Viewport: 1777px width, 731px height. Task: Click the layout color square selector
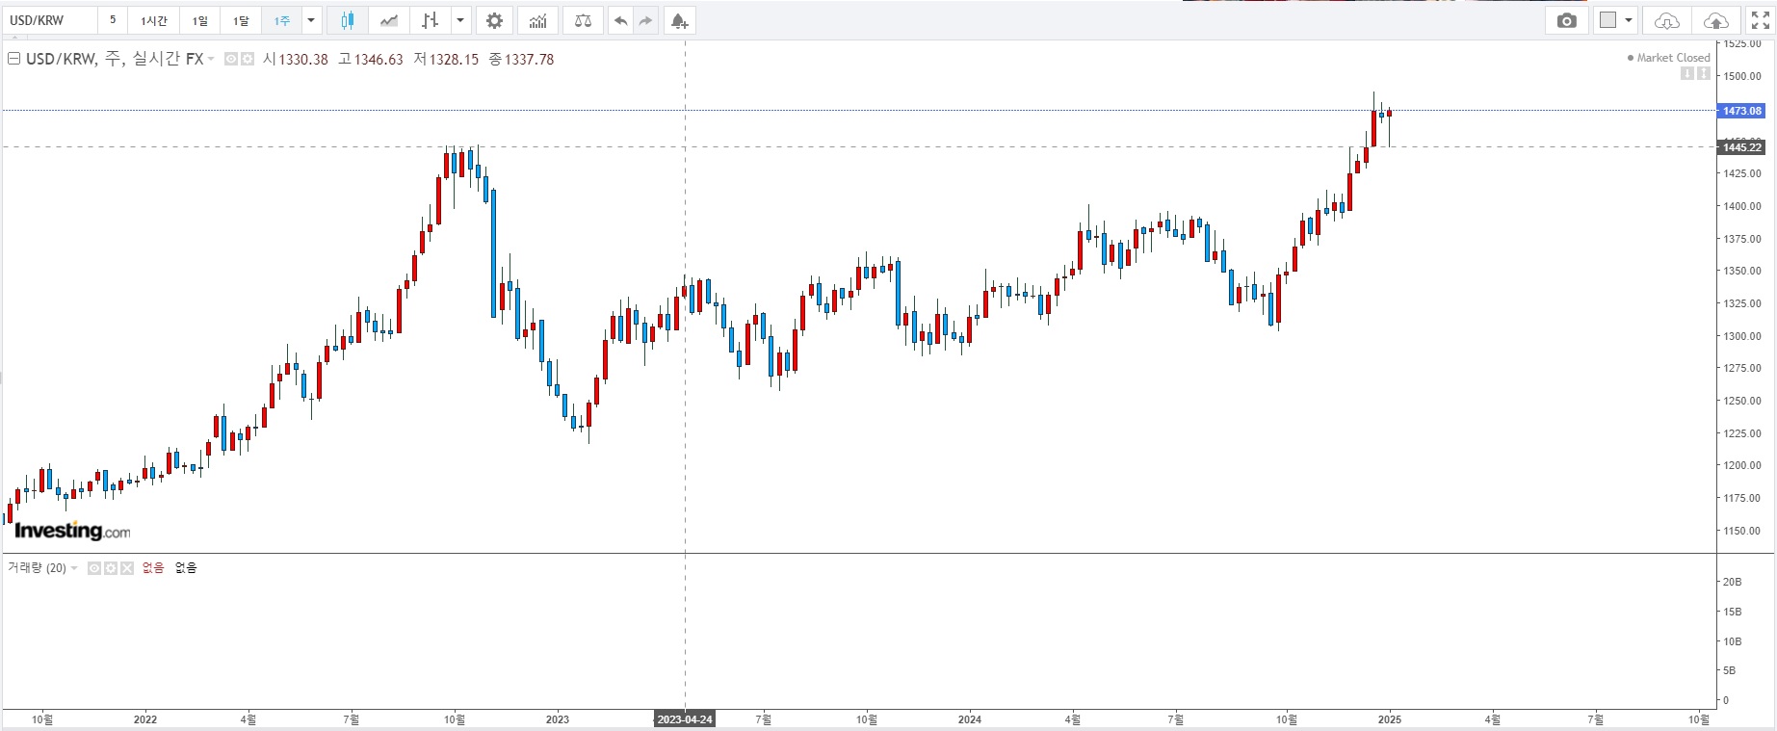tap(1607, 20)
